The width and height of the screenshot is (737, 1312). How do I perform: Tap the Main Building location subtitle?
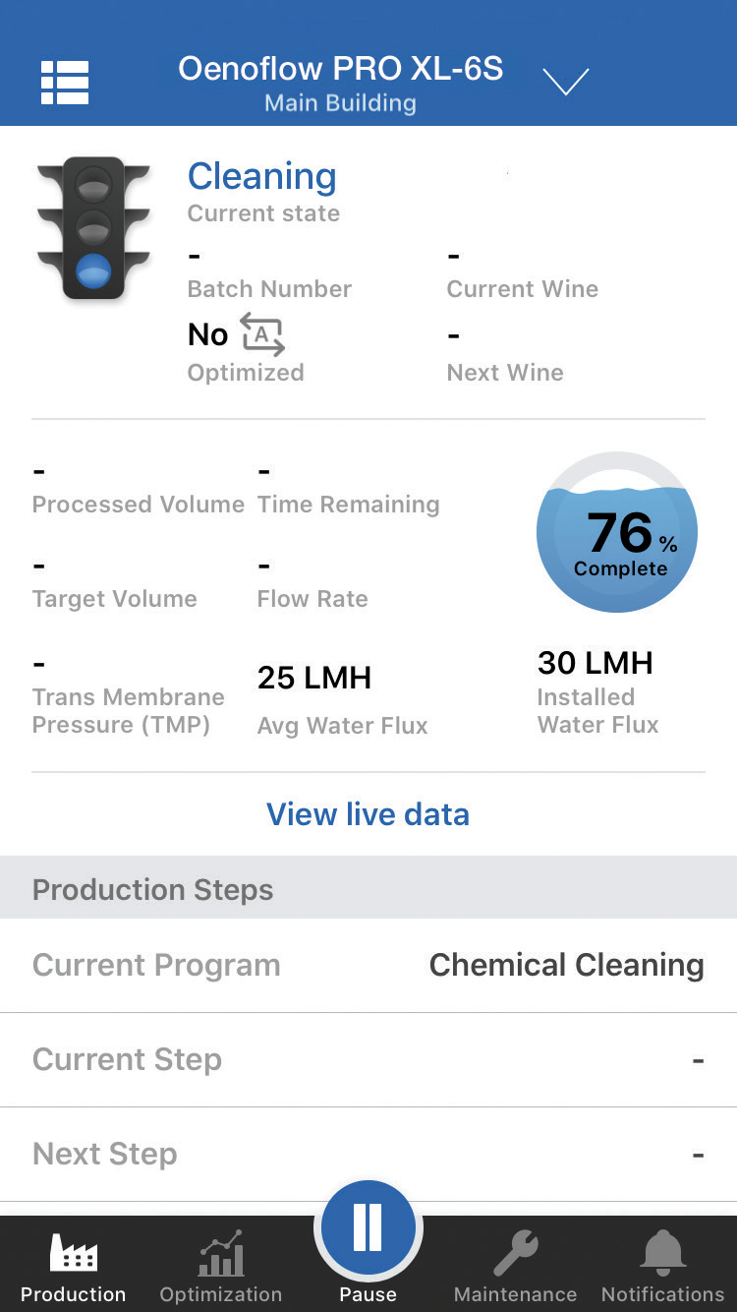(x=340, y=103)
